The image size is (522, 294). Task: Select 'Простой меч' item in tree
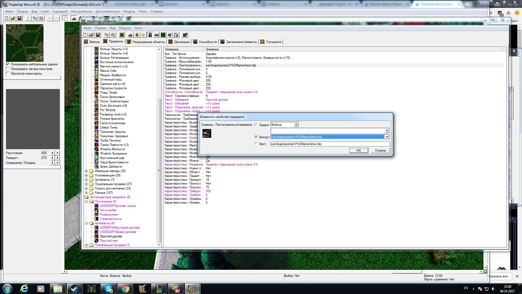click(109, 241)
